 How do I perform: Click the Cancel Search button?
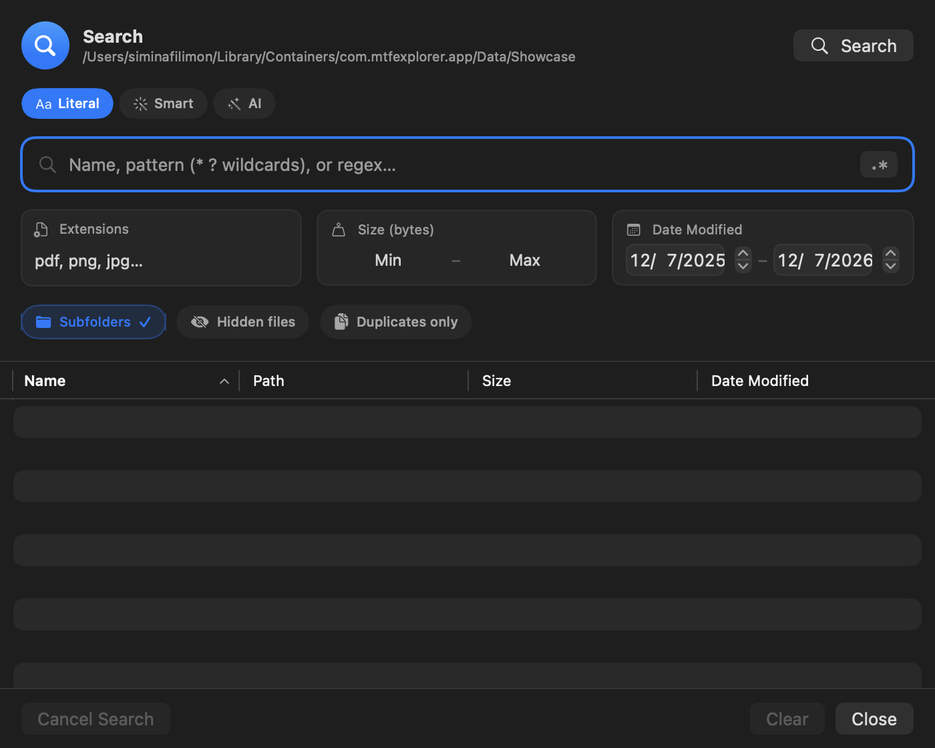coord(96,719)
